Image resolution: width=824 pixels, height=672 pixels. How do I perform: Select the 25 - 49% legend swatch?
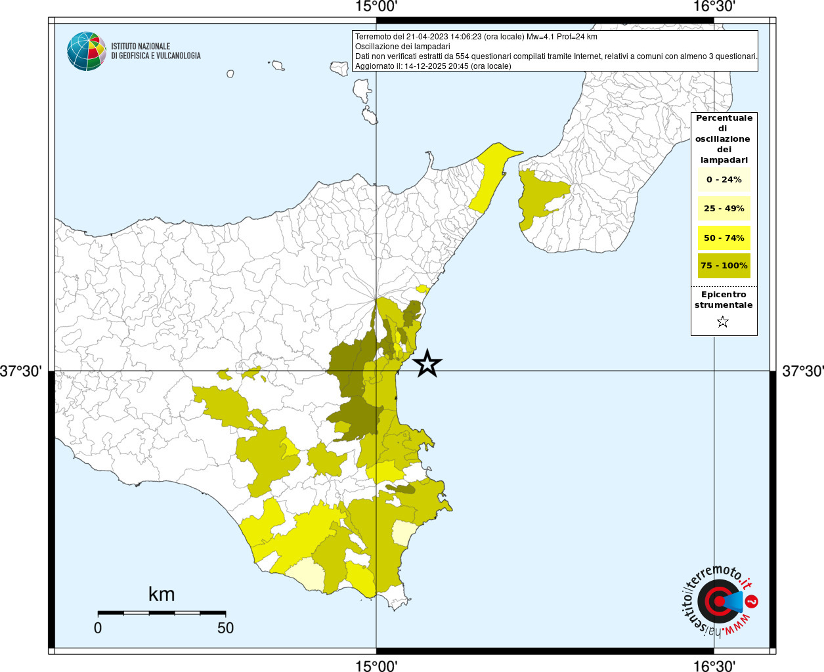tap(724, 209)
